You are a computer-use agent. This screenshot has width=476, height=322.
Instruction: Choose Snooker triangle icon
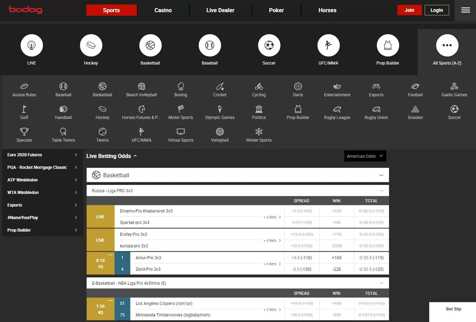coord(415,109)
